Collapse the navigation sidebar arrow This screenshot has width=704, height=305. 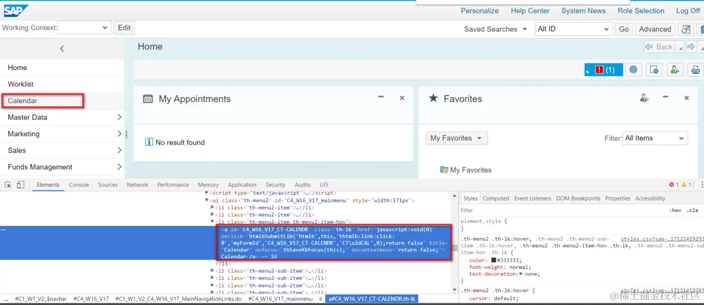(62, 49)
